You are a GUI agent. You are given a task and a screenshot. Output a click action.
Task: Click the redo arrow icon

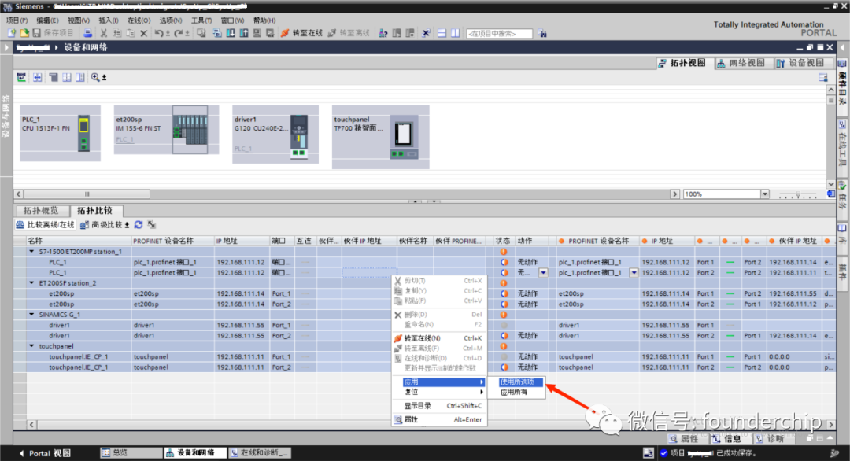coord(179,33)
